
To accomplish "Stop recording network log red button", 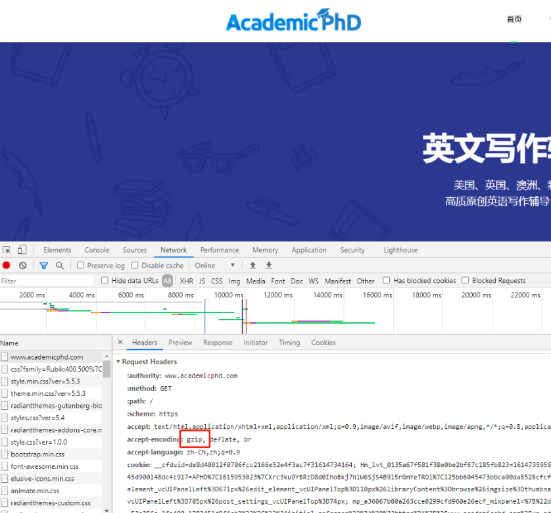I will pos(7,265).
